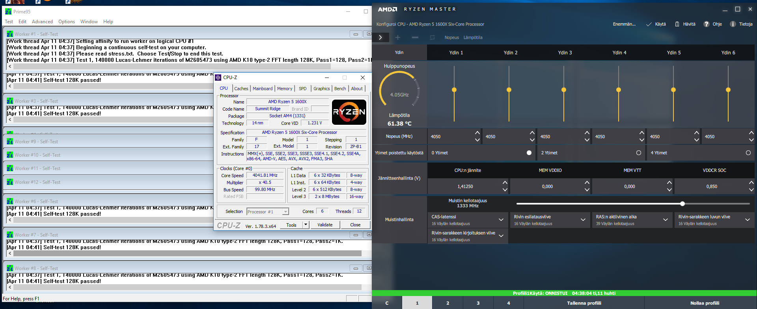The height and width of the screenshot is (309, 757).
Task: Click the CPU-Z window title icon
Action: tap(218, 78)
